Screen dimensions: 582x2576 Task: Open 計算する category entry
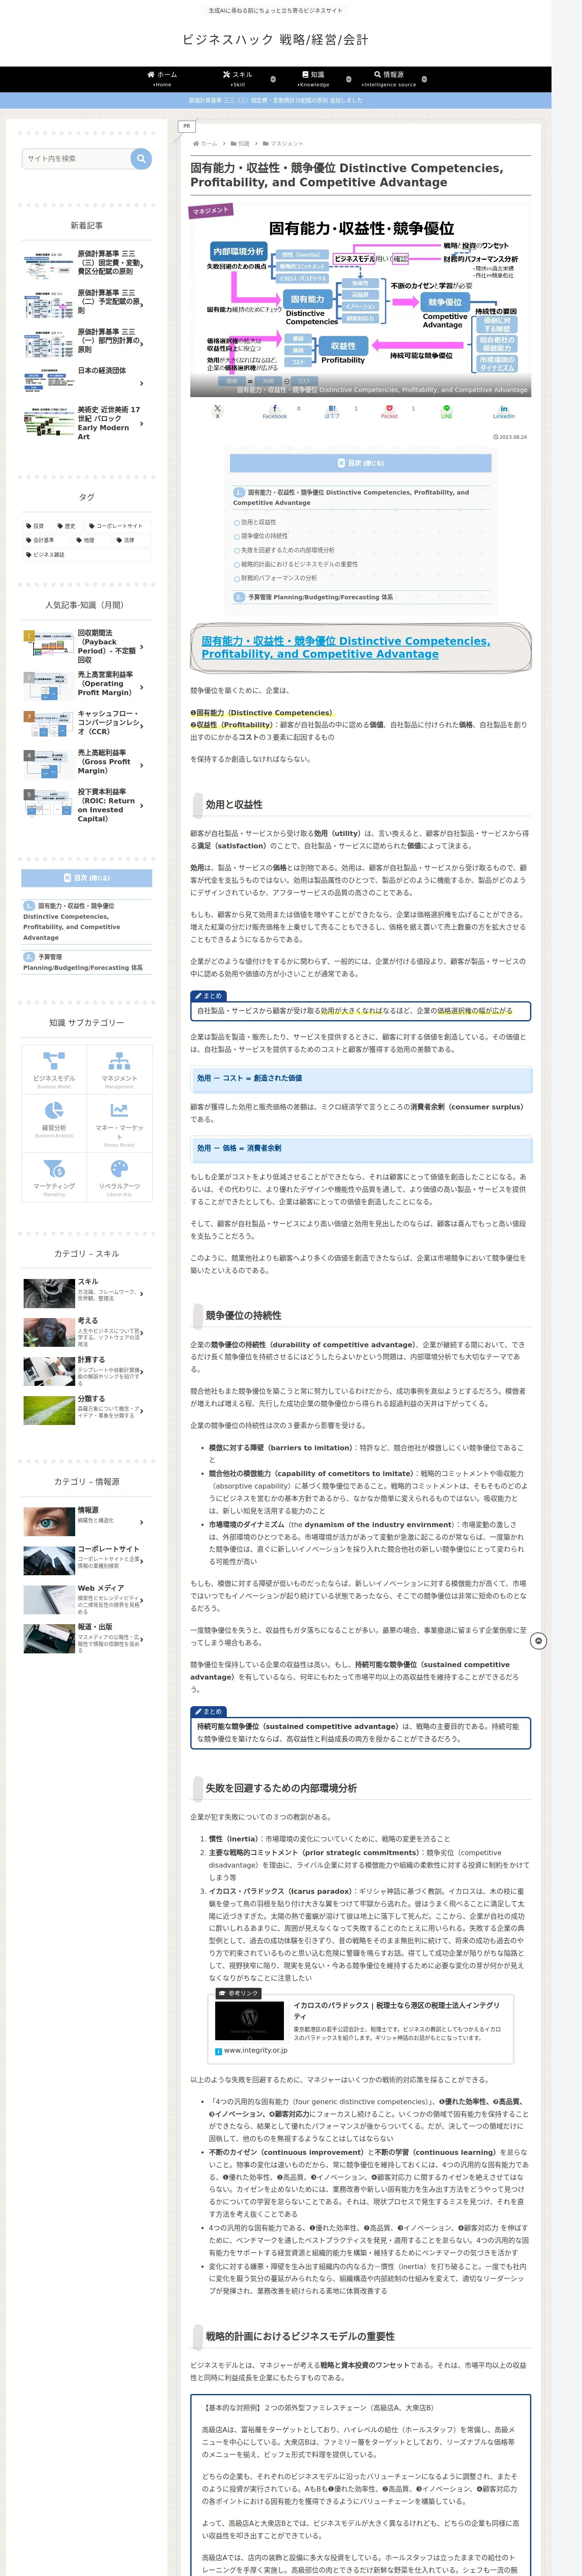pyautogui.click(x=87, y=1372)
